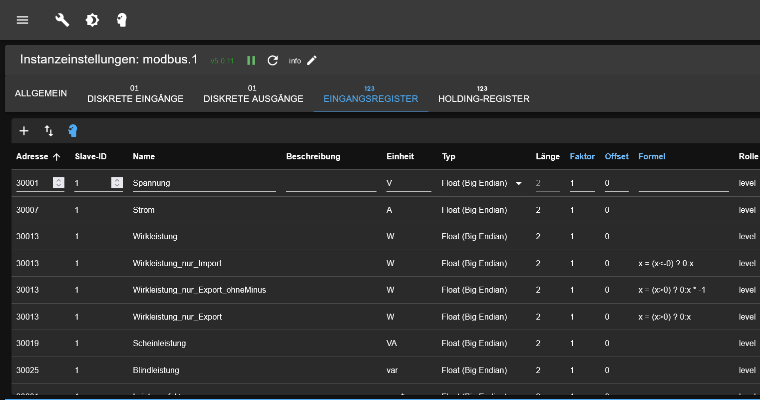This screenshot has height=400, width=760.
Task: Toggle expert mode head icon in top bar
Action: [122, 20]
